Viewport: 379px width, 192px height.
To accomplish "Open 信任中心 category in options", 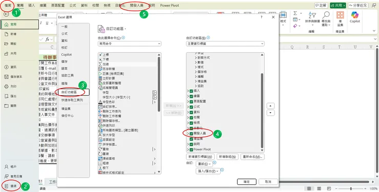I will (74, 116).
